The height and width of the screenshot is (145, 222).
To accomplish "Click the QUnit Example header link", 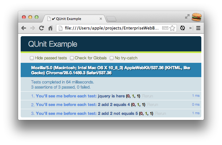I will pos(52,44).
